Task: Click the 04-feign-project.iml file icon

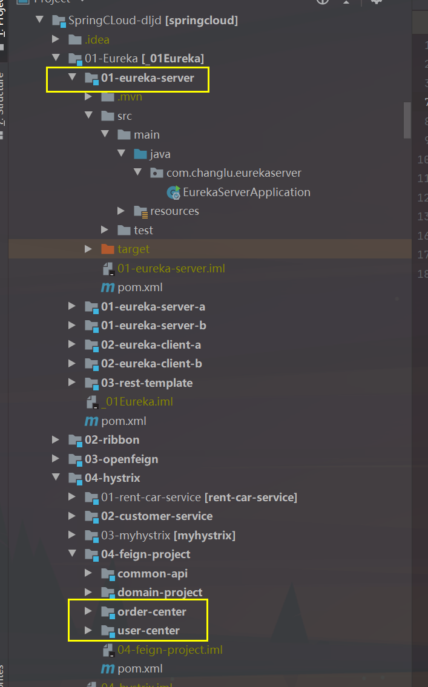Action: [108, 650]
